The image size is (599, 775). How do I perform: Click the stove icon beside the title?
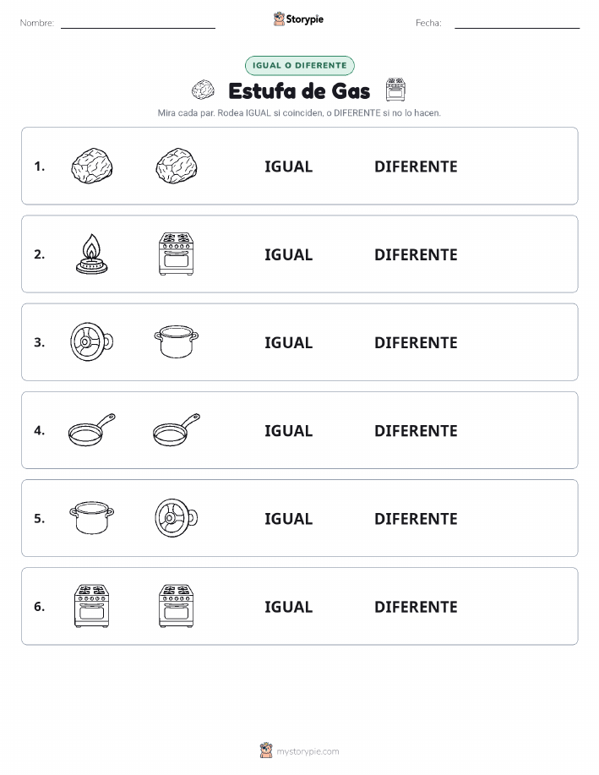pos(395,90)
